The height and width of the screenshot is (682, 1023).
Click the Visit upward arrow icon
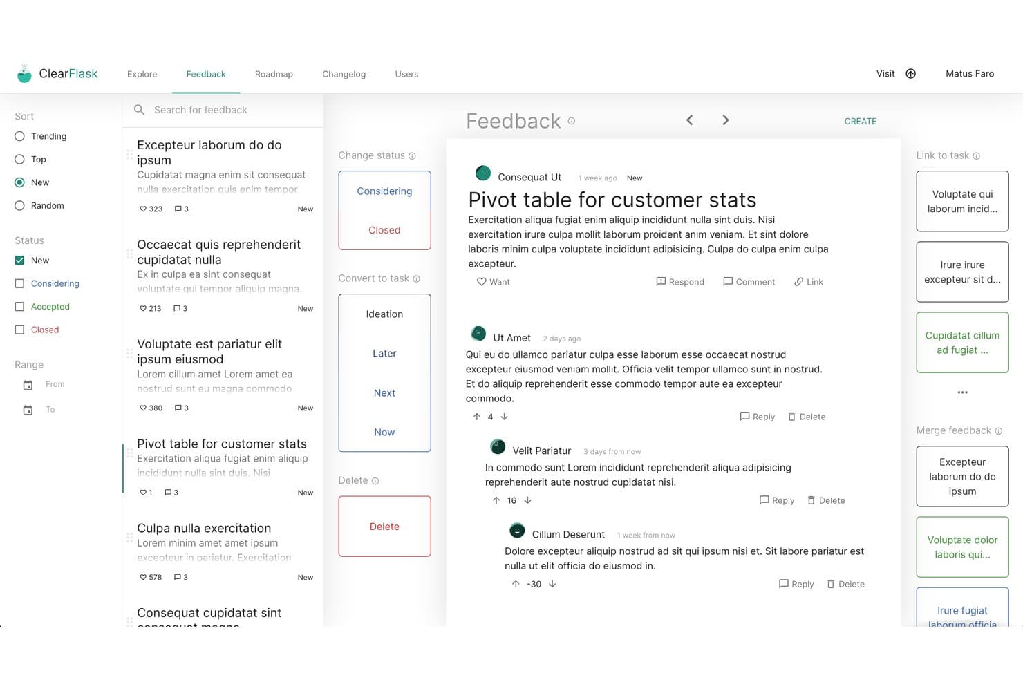coord(911,74)
